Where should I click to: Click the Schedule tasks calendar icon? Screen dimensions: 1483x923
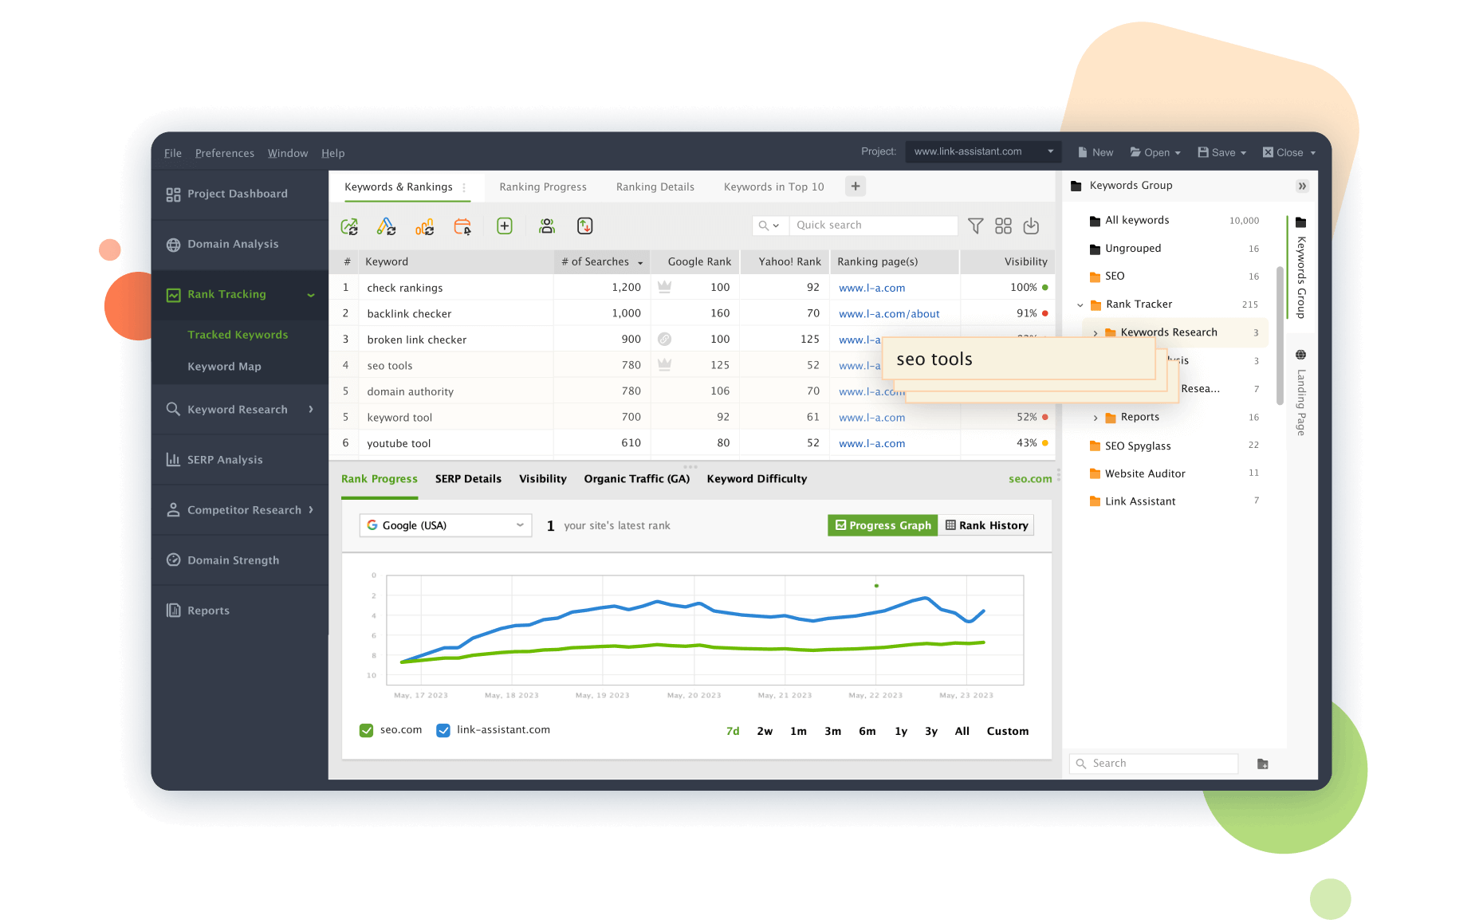pos(462,226)
